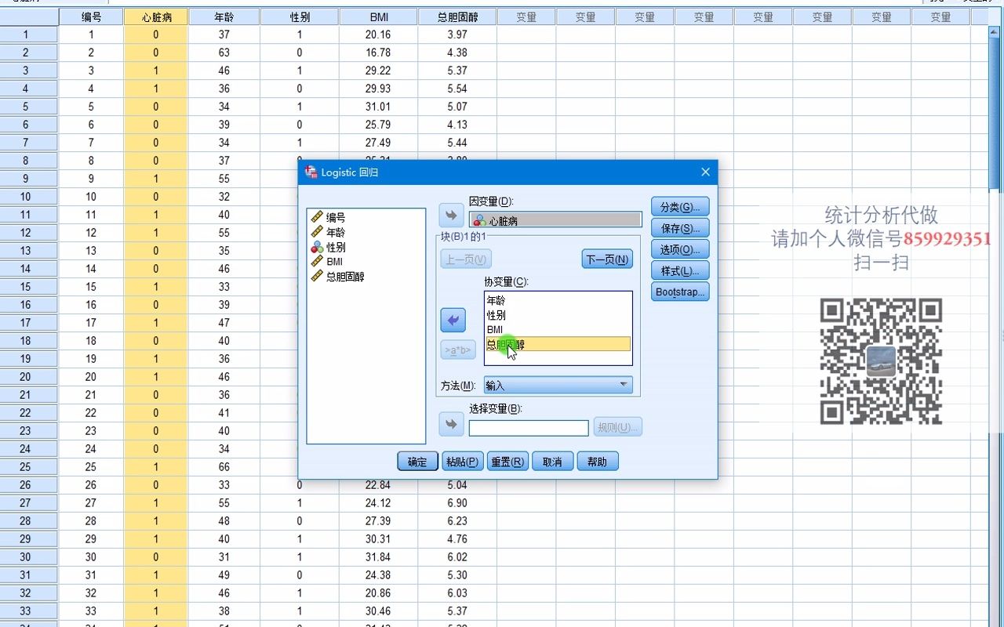1004x627 pixels.
Task: Click the Logistic 回归 title bar icon
Action: coord(311,172)
